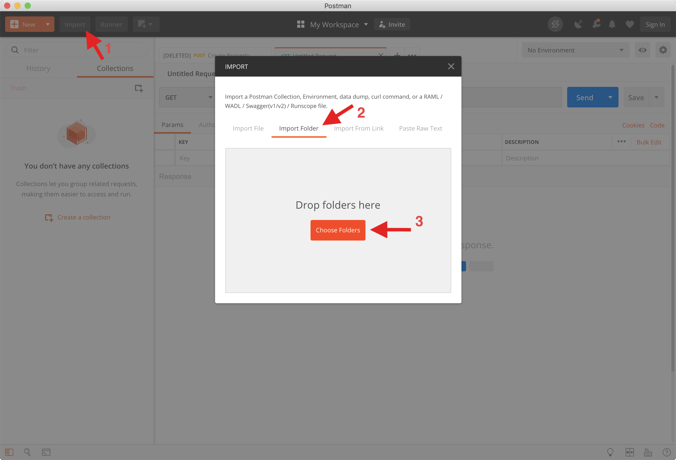This screenshot has height=460, width=676.
Task: Click the Key input cell
Action: point(196,158)
